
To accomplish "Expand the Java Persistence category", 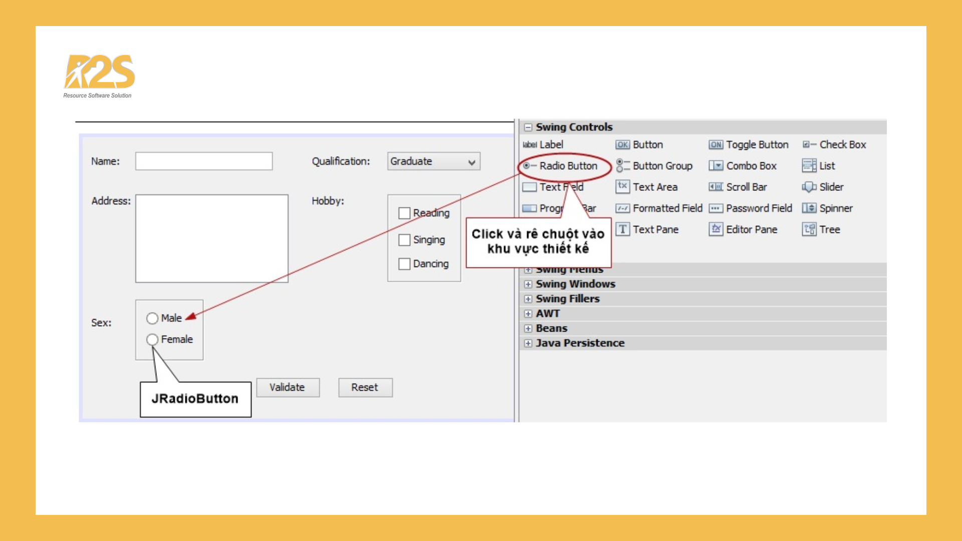I will (x=528, y=343).
